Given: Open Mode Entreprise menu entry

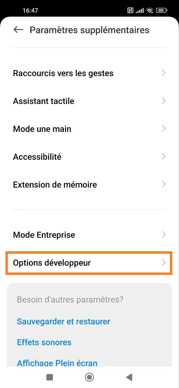Looking at the screenshot, I should tap(89, 235).
